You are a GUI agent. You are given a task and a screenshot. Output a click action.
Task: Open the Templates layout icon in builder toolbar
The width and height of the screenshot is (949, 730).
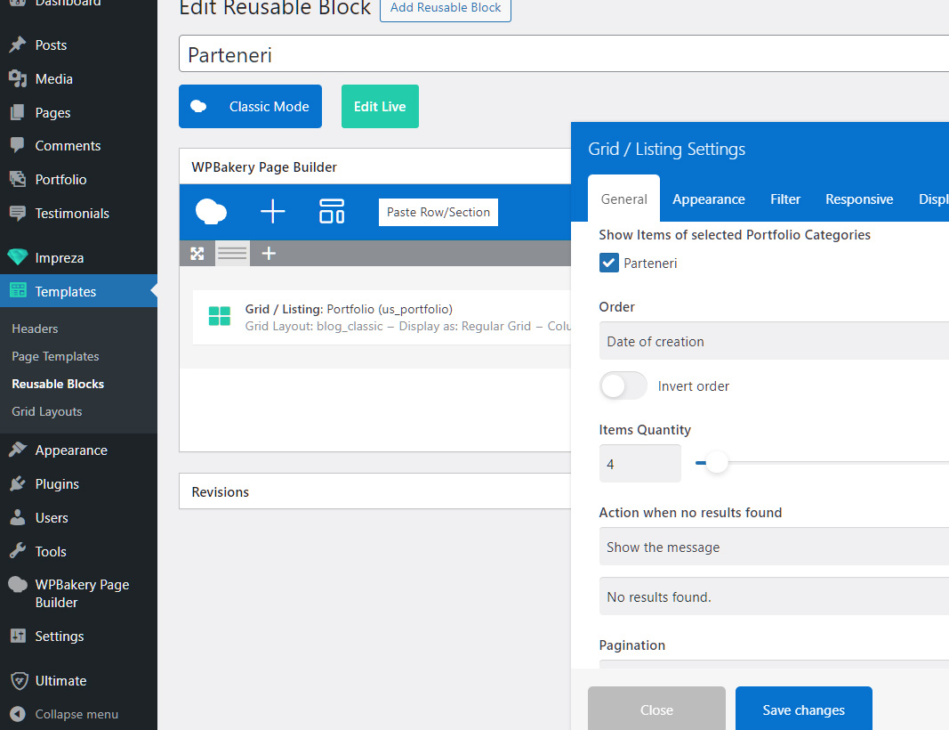[332, 211]
